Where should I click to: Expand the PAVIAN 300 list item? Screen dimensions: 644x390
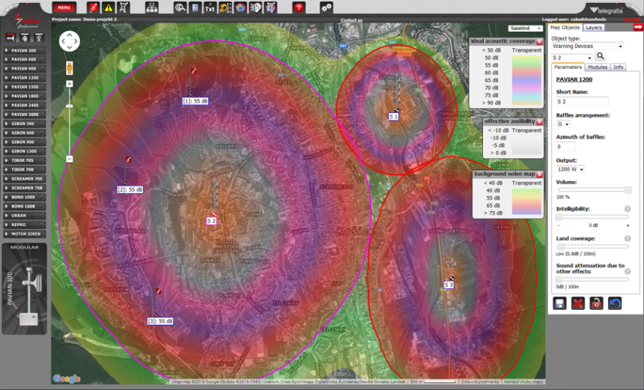click(25, 50)
